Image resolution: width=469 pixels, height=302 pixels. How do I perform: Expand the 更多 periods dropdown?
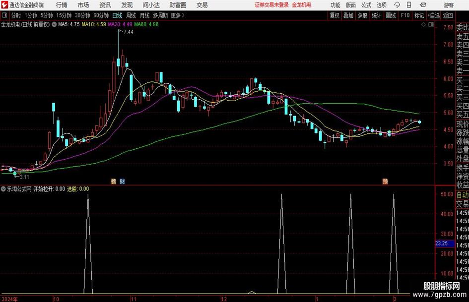pyautogui.click(x=178, y=15)
